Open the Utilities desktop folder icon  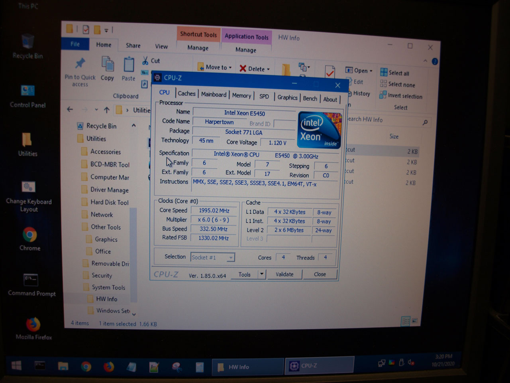(27, 144)
